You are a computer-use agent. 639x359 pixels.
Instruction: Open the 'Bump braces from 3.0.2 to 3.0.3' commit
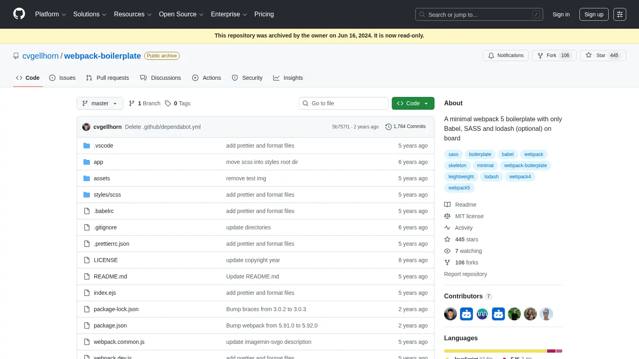[x=266, y=309]
